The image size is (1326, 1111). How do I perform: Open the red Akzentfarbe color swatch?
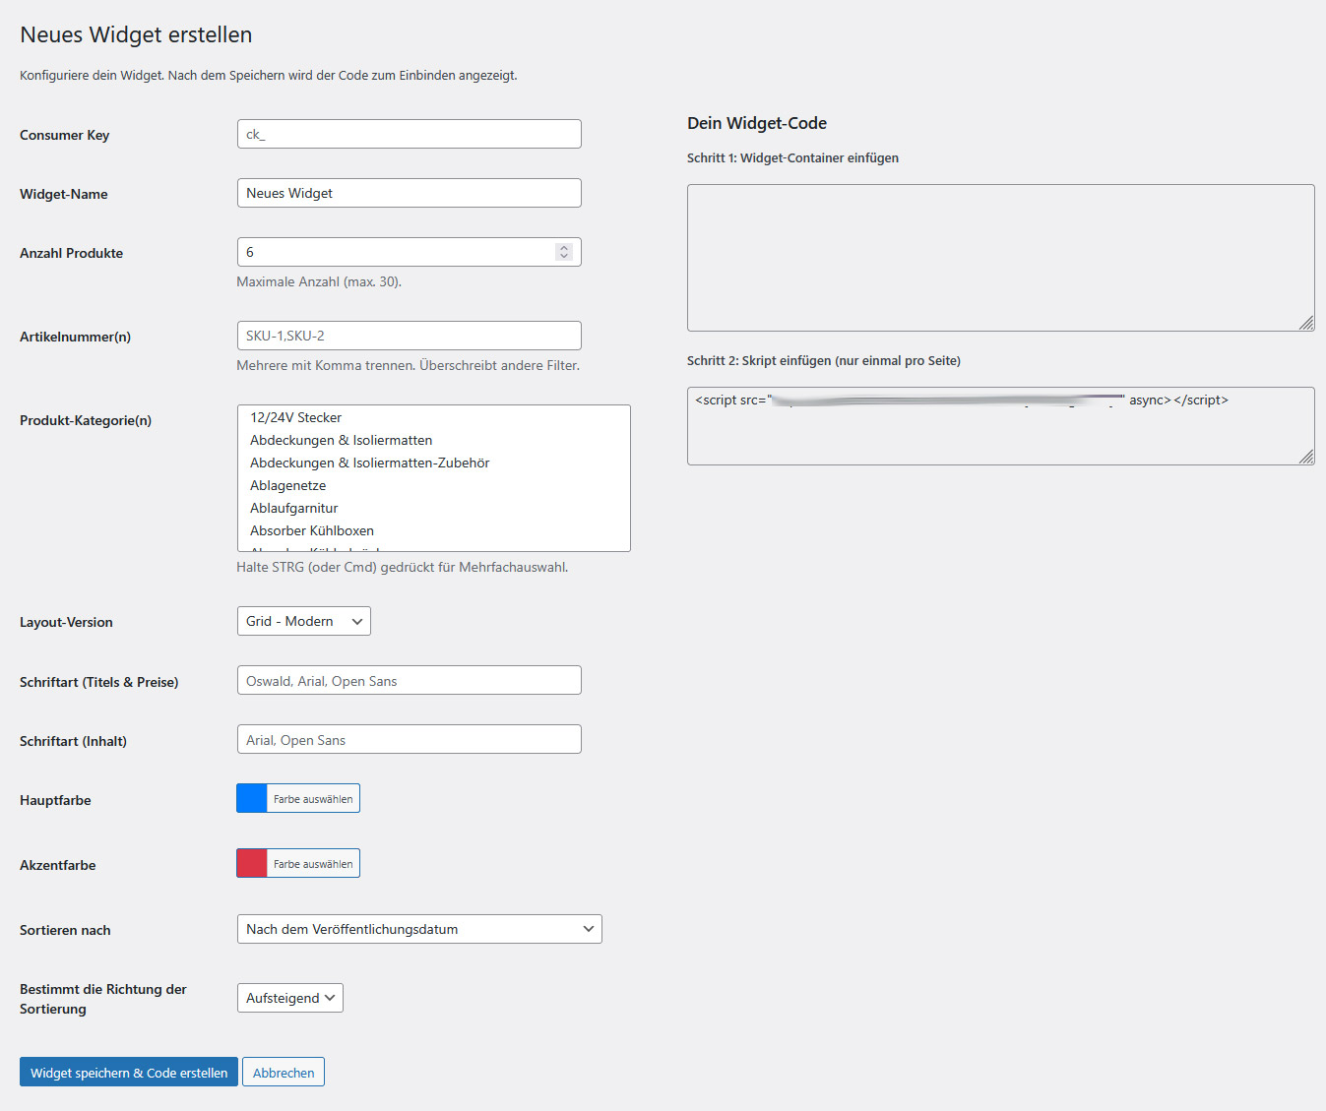point(252,863)
